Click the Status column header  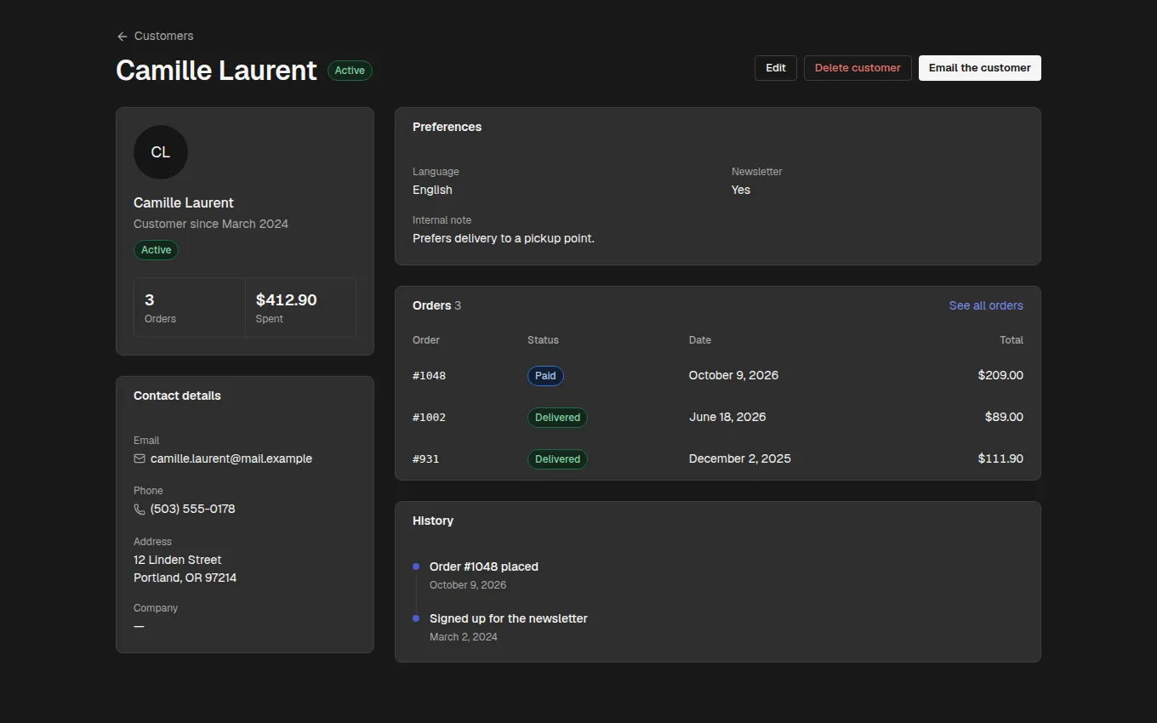pyautogui.click(x=543, y=340)
